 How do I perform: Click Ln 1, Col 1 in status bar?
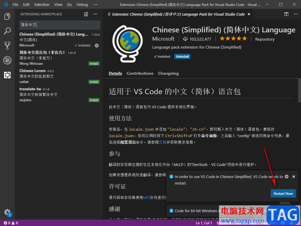[x=204, y=223]
